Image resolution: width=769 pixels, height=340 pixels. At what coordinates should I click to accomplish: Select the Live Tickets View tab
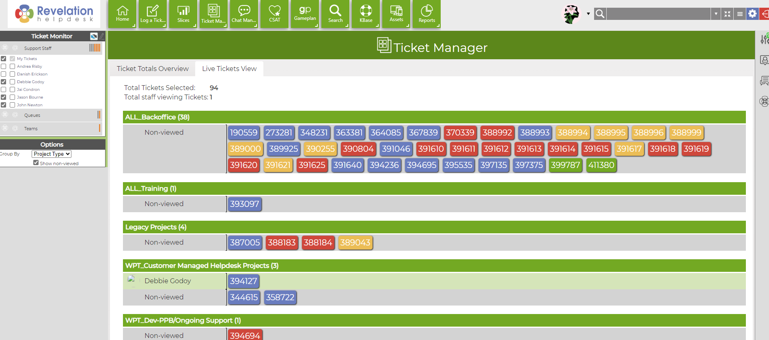(x=229, y=69)
